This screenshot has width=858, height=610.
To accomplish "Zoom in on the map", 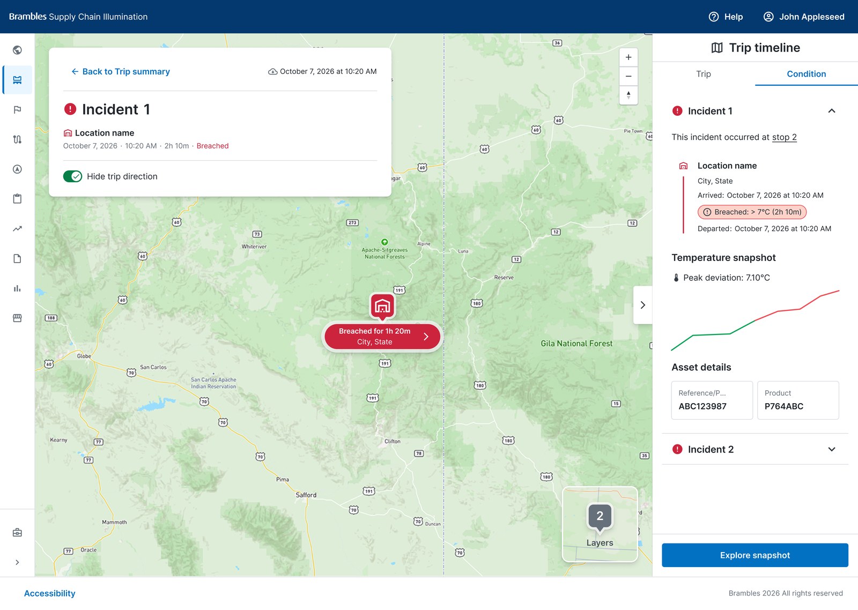I will coord(628,57).
